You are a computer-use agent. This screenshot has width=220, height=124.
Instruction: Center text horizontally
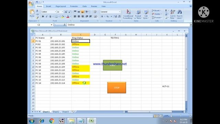[x=79, y=17]
